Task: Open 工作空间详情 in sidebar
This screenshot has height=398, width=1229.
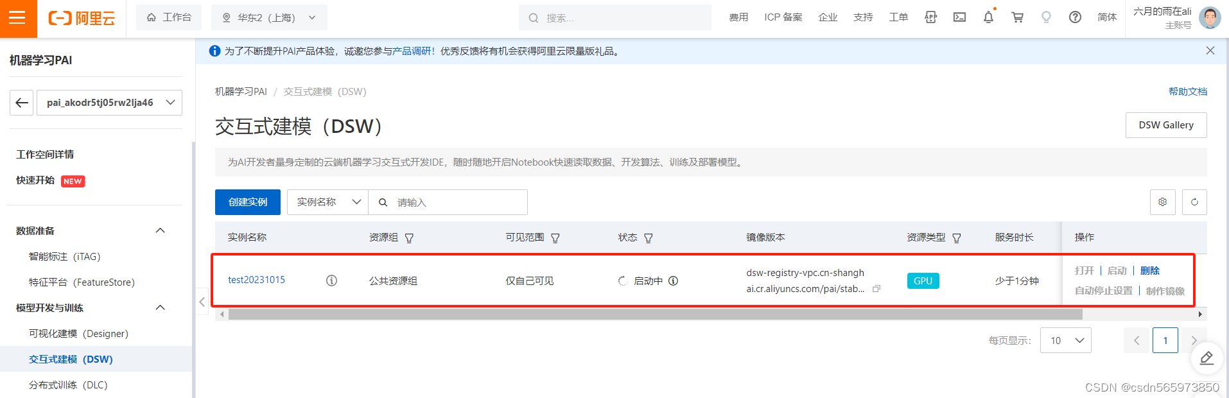Action: point(45,154)
